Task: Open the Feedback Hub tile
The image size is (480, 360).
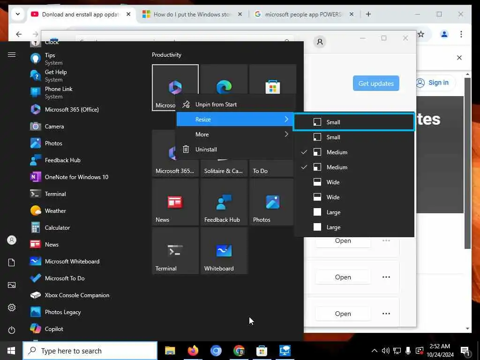Action: click(224, 202)
